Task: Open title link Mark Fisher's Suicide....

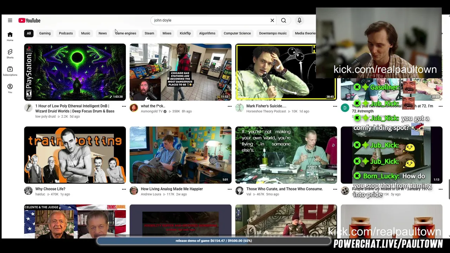Action: 266,106
